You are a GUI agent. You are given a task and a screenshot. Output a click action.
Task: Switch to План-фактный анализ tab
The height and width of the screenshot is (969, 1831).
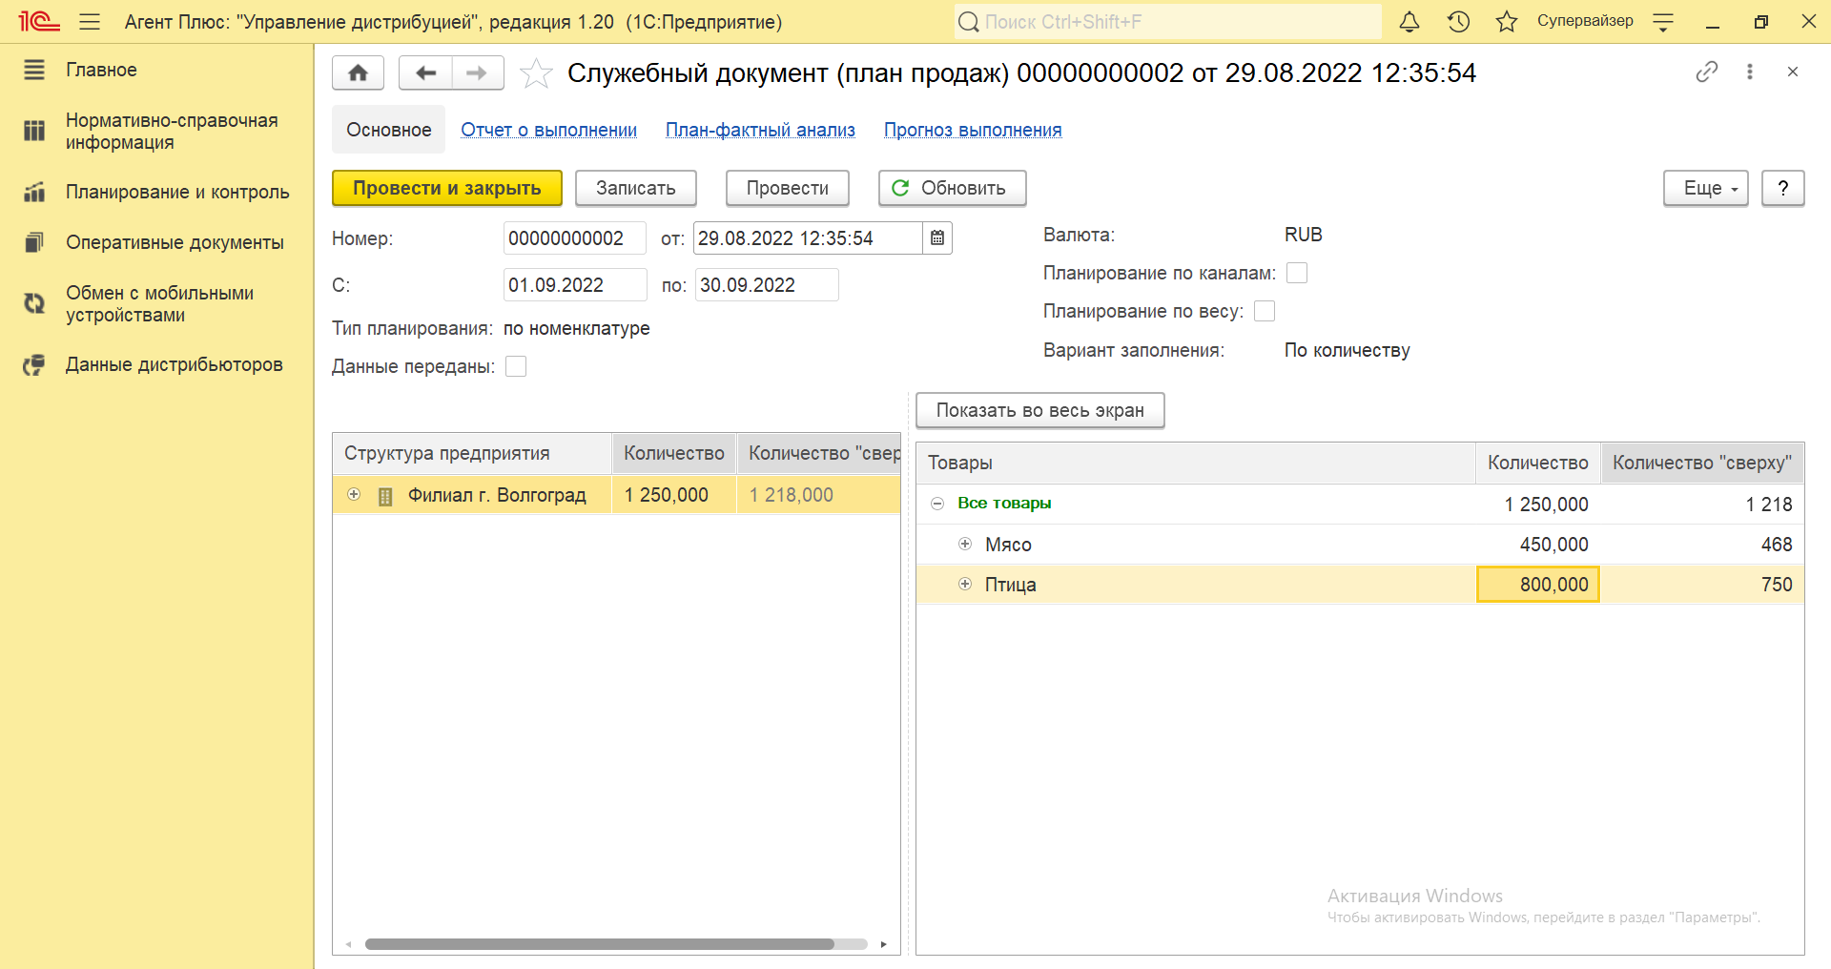click(760, 130)
